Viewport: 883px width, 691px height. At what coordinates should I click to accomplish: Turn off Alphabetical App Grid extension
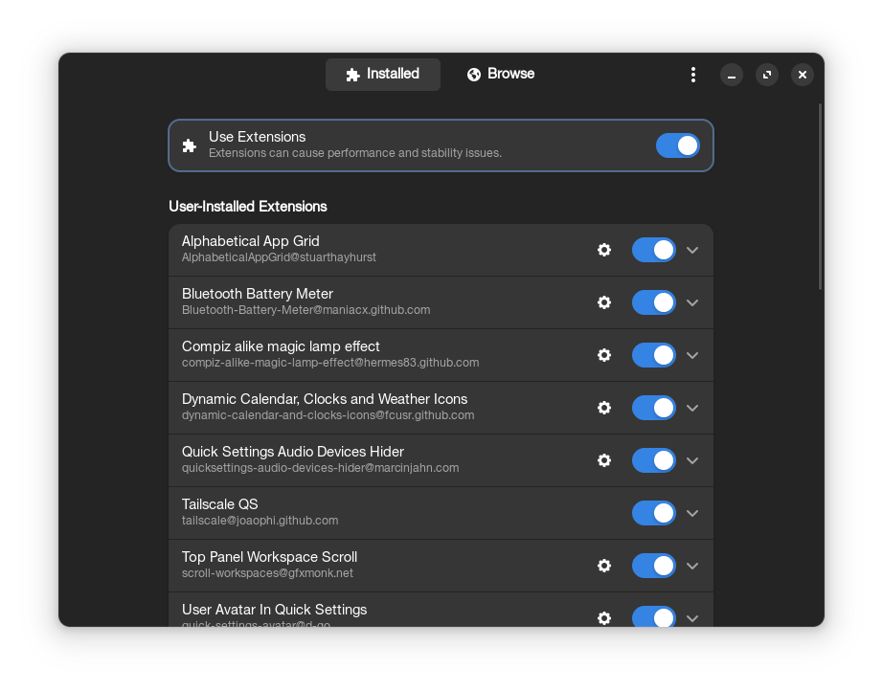(x=653, y=250)
